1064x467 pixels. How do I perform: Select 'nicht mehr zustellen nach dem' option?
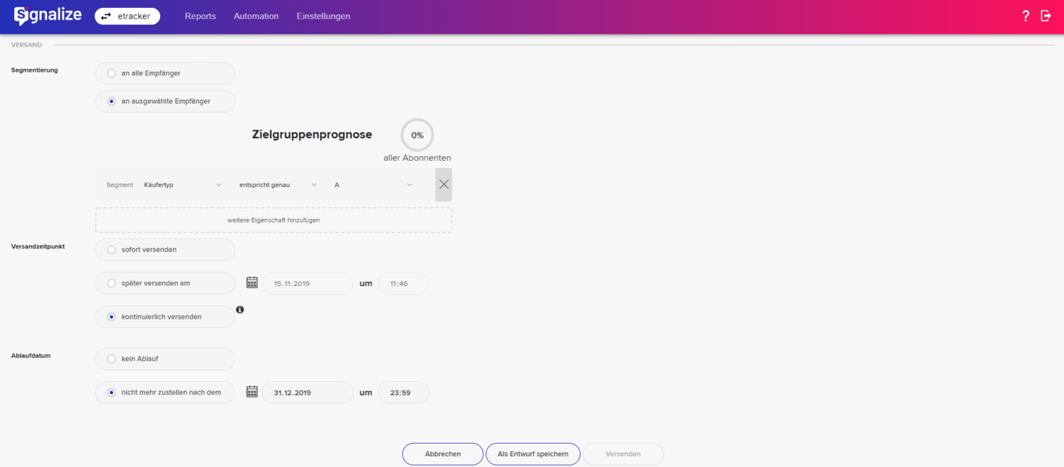(x=165, y=393)
